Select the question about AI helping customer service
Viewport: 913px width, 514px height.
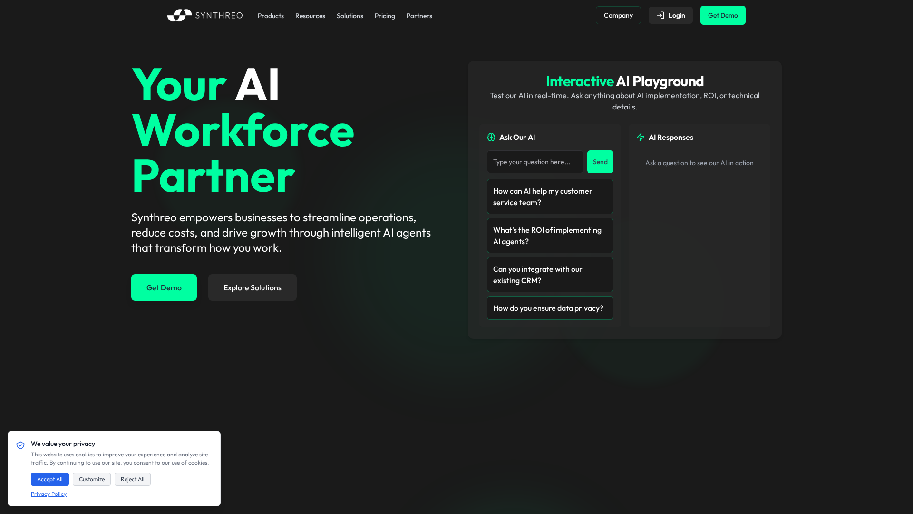click(x=550, y=196)
